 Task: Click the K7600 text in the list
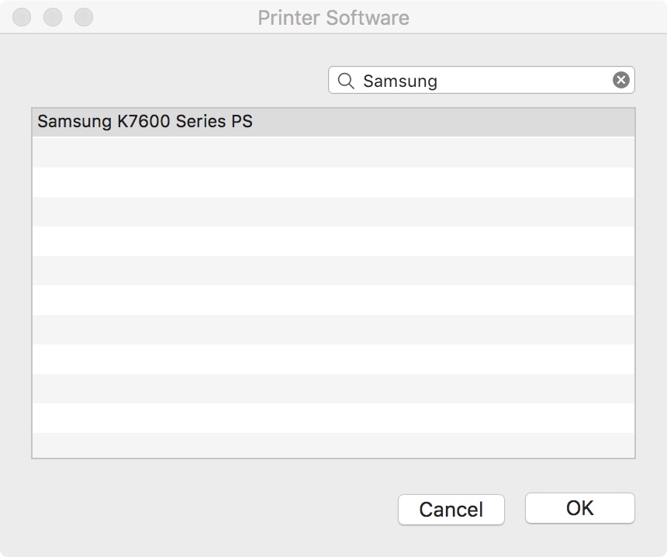tap(143, 121)
